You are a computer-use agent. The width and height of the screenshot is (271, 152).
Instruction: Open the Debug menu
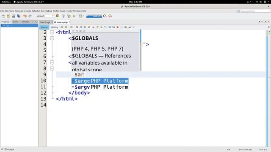(x=49, y=11)
